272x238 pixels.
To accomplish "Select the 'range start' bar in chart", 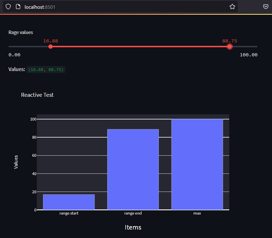I will coord(69,202).
